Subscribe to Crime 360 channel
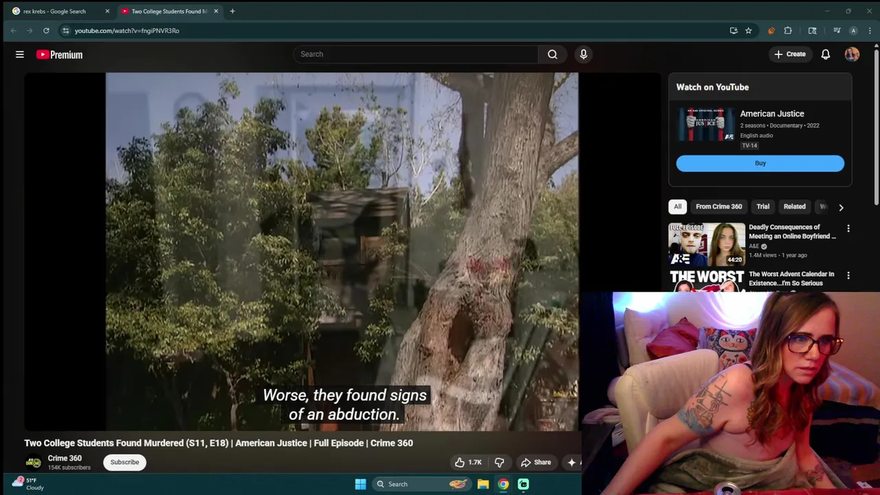Screen dimensions: 880x495 (124, 462)
